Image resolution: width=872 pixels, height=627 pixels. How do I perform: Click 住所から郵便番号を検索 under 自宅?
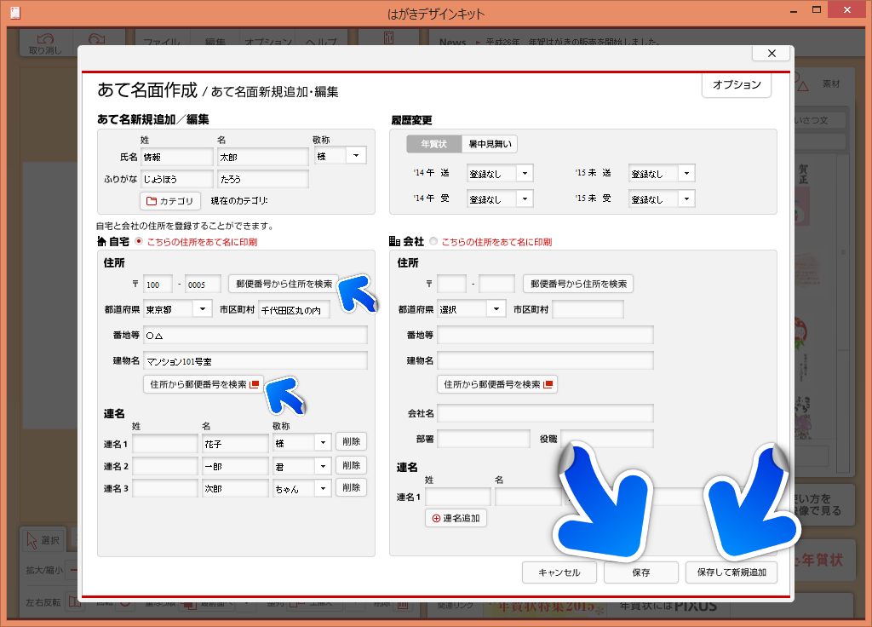(204, 384)
